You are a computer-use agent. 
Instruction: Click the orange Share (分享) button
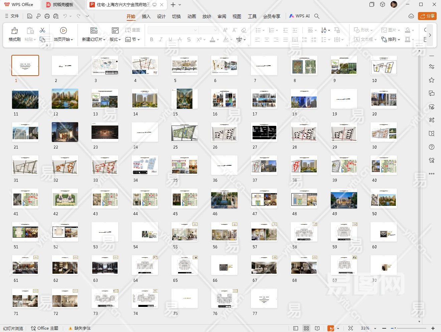tap(427, 16)
